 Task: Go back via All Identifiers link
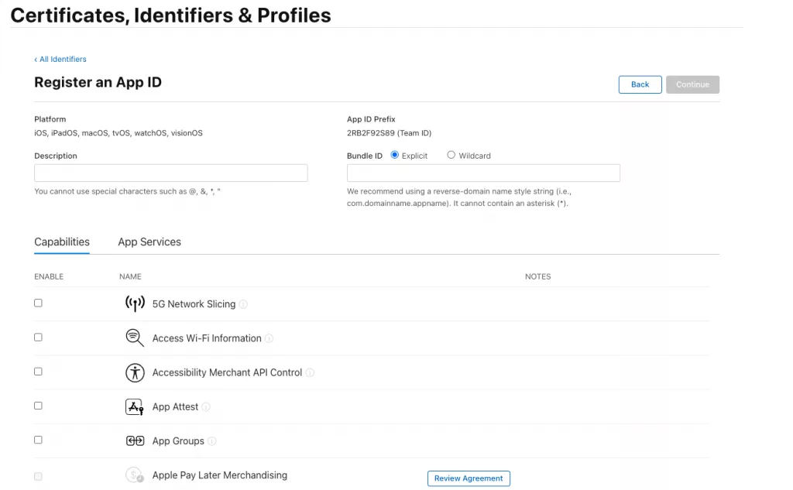point(60,59)
